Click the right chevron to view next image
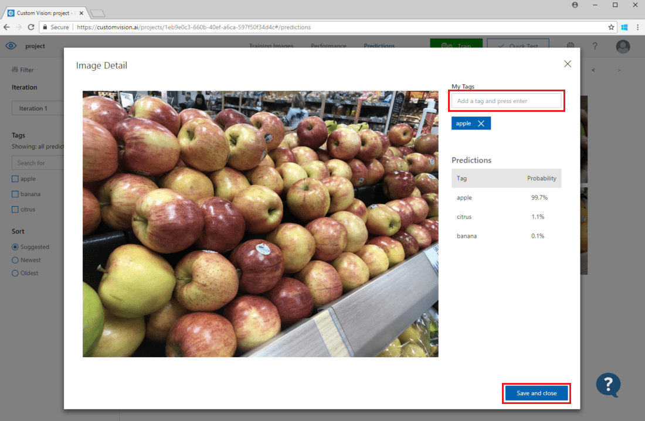The image size is (645, 421). (x=619, y=70)
